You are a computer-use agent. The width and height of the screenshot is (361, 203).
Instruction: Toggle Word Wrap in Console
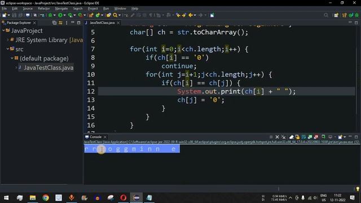pos(303,137)
